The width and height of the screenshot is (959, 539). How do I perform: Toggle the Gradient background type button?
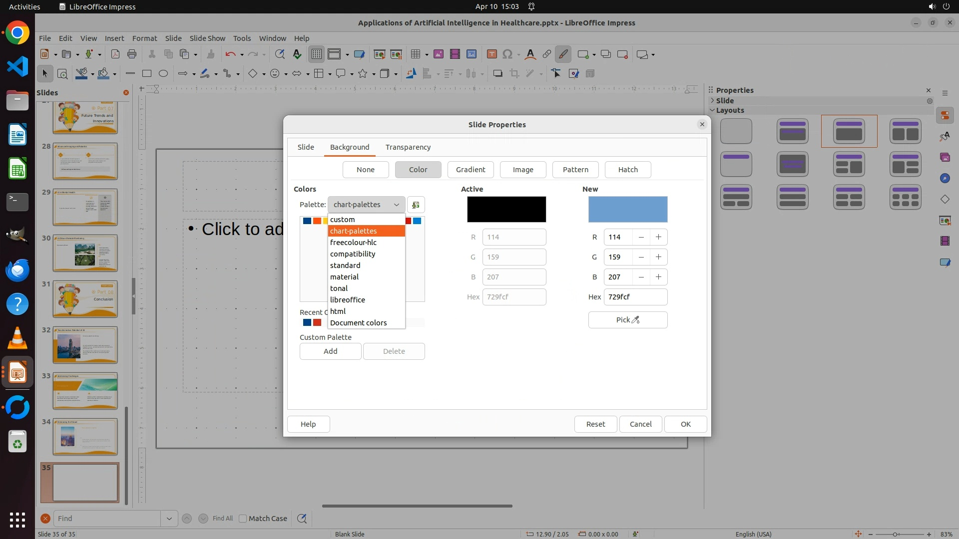(x=470, y=170)
